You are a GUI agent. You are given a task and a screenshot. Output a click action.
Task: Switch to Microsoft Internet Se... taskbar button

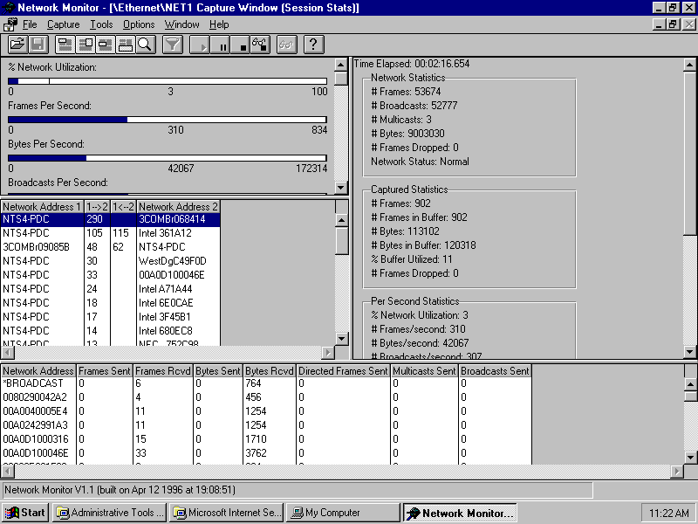[227, 513]
